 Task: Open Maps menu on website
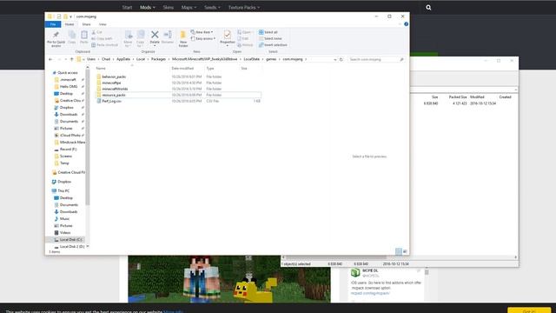pyautogui.click(x=189, y=8)
